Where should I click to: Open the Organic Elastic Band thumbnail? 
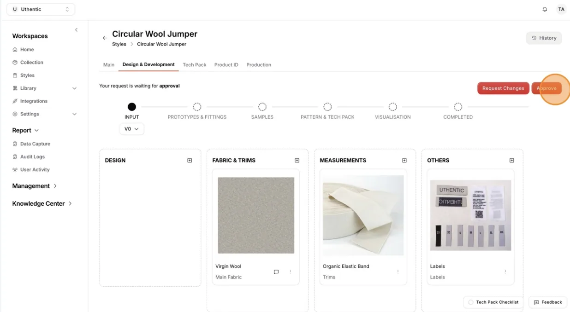pos(363,215)
